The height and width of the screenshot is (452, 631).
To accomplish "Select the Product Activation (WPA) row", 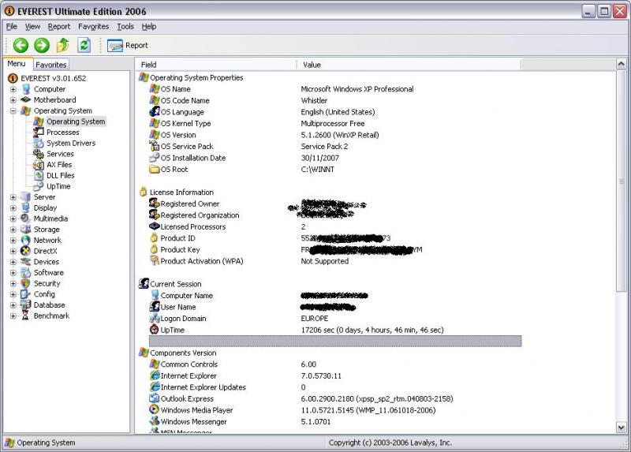I will click(335, 261).
